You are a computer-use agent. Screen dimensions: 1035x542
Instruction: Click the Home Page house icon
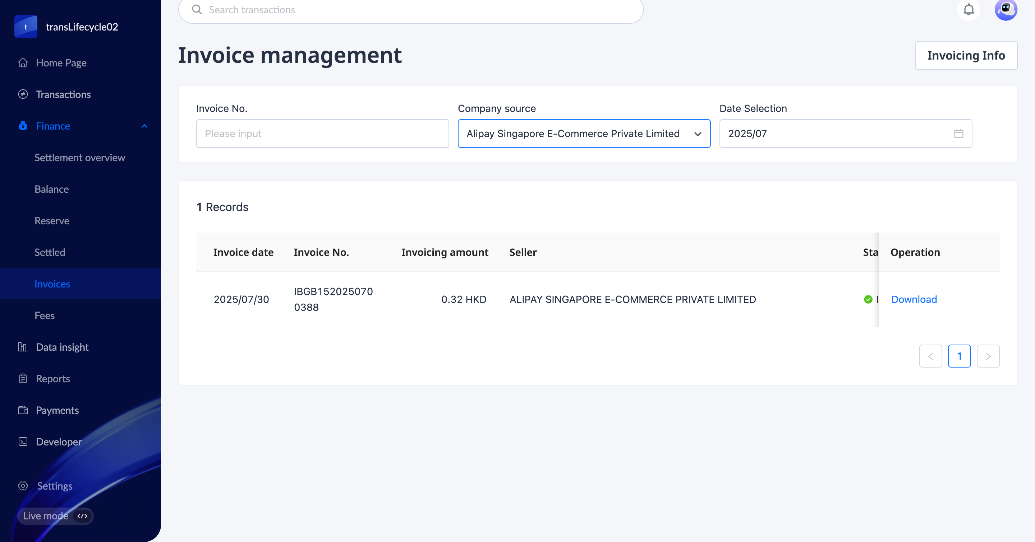23,62
